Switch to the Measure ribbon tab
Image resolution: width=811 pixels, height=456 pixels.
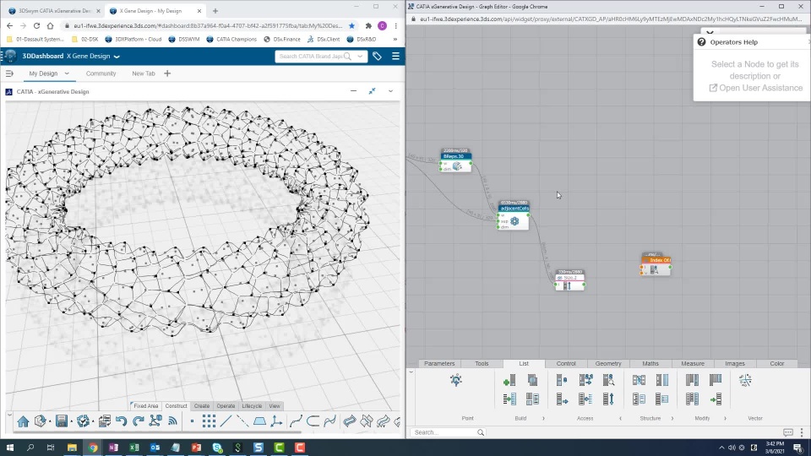tap(693, 363)
